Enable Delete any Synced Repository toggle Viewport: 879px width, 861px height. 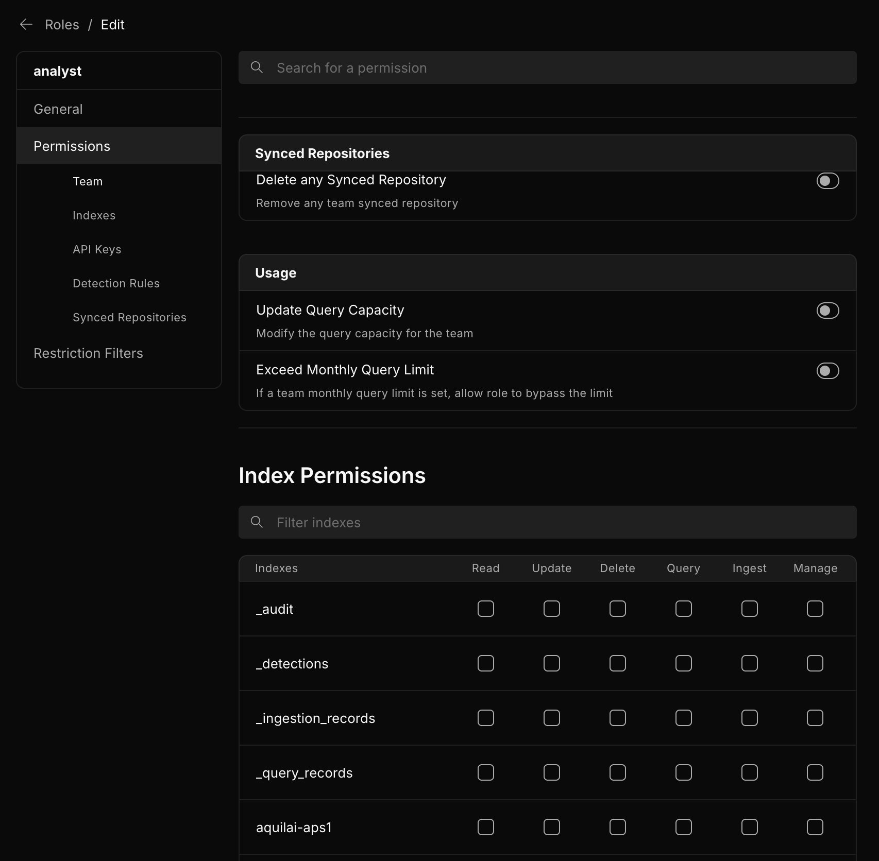click(x=827, y=181)
